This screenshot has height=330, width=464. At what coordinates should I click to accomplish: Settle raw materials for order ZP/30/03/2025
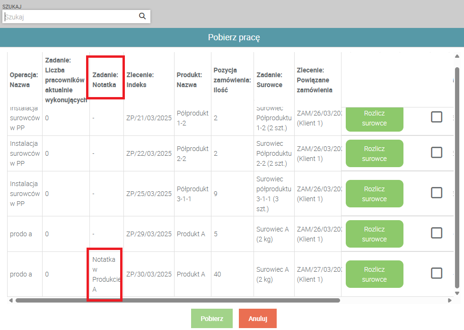tap(374, 274)
